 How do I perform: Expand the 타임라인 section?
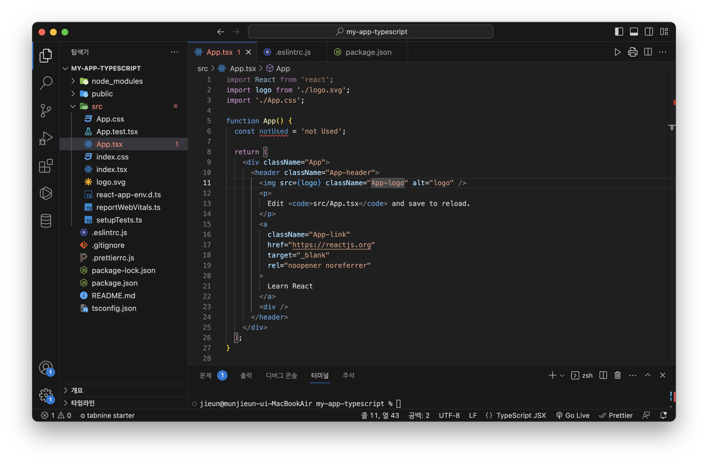point(83,403)
